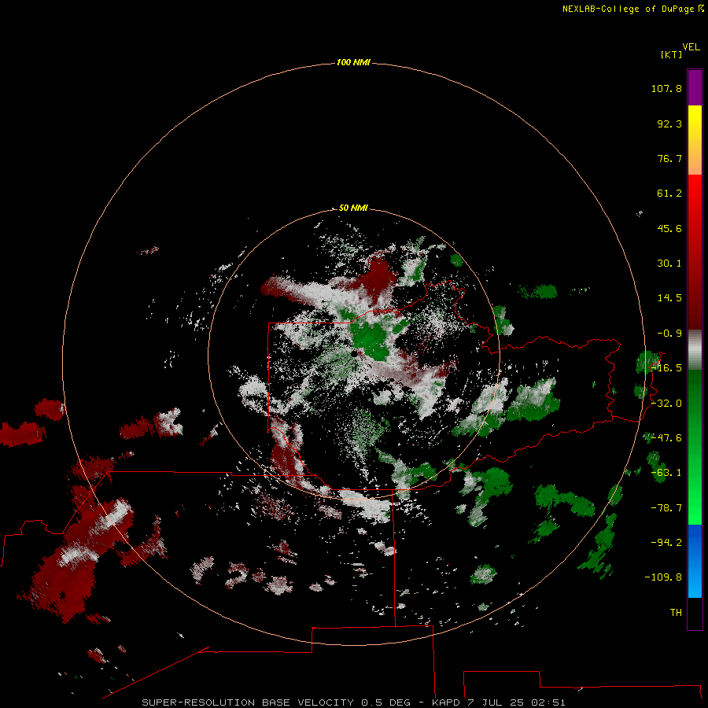Click the -32.0 legend value
Image resolution: width=708 pixels, height=708 pixels.
[666, 404]
